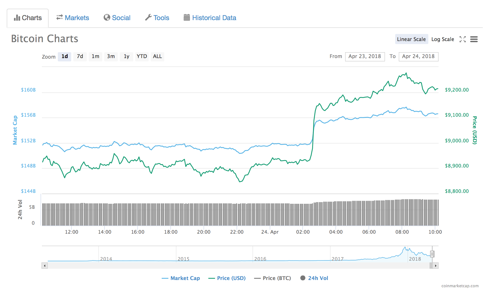Open the Tools tab
This screenshot has width=487, height=292.
157,18
